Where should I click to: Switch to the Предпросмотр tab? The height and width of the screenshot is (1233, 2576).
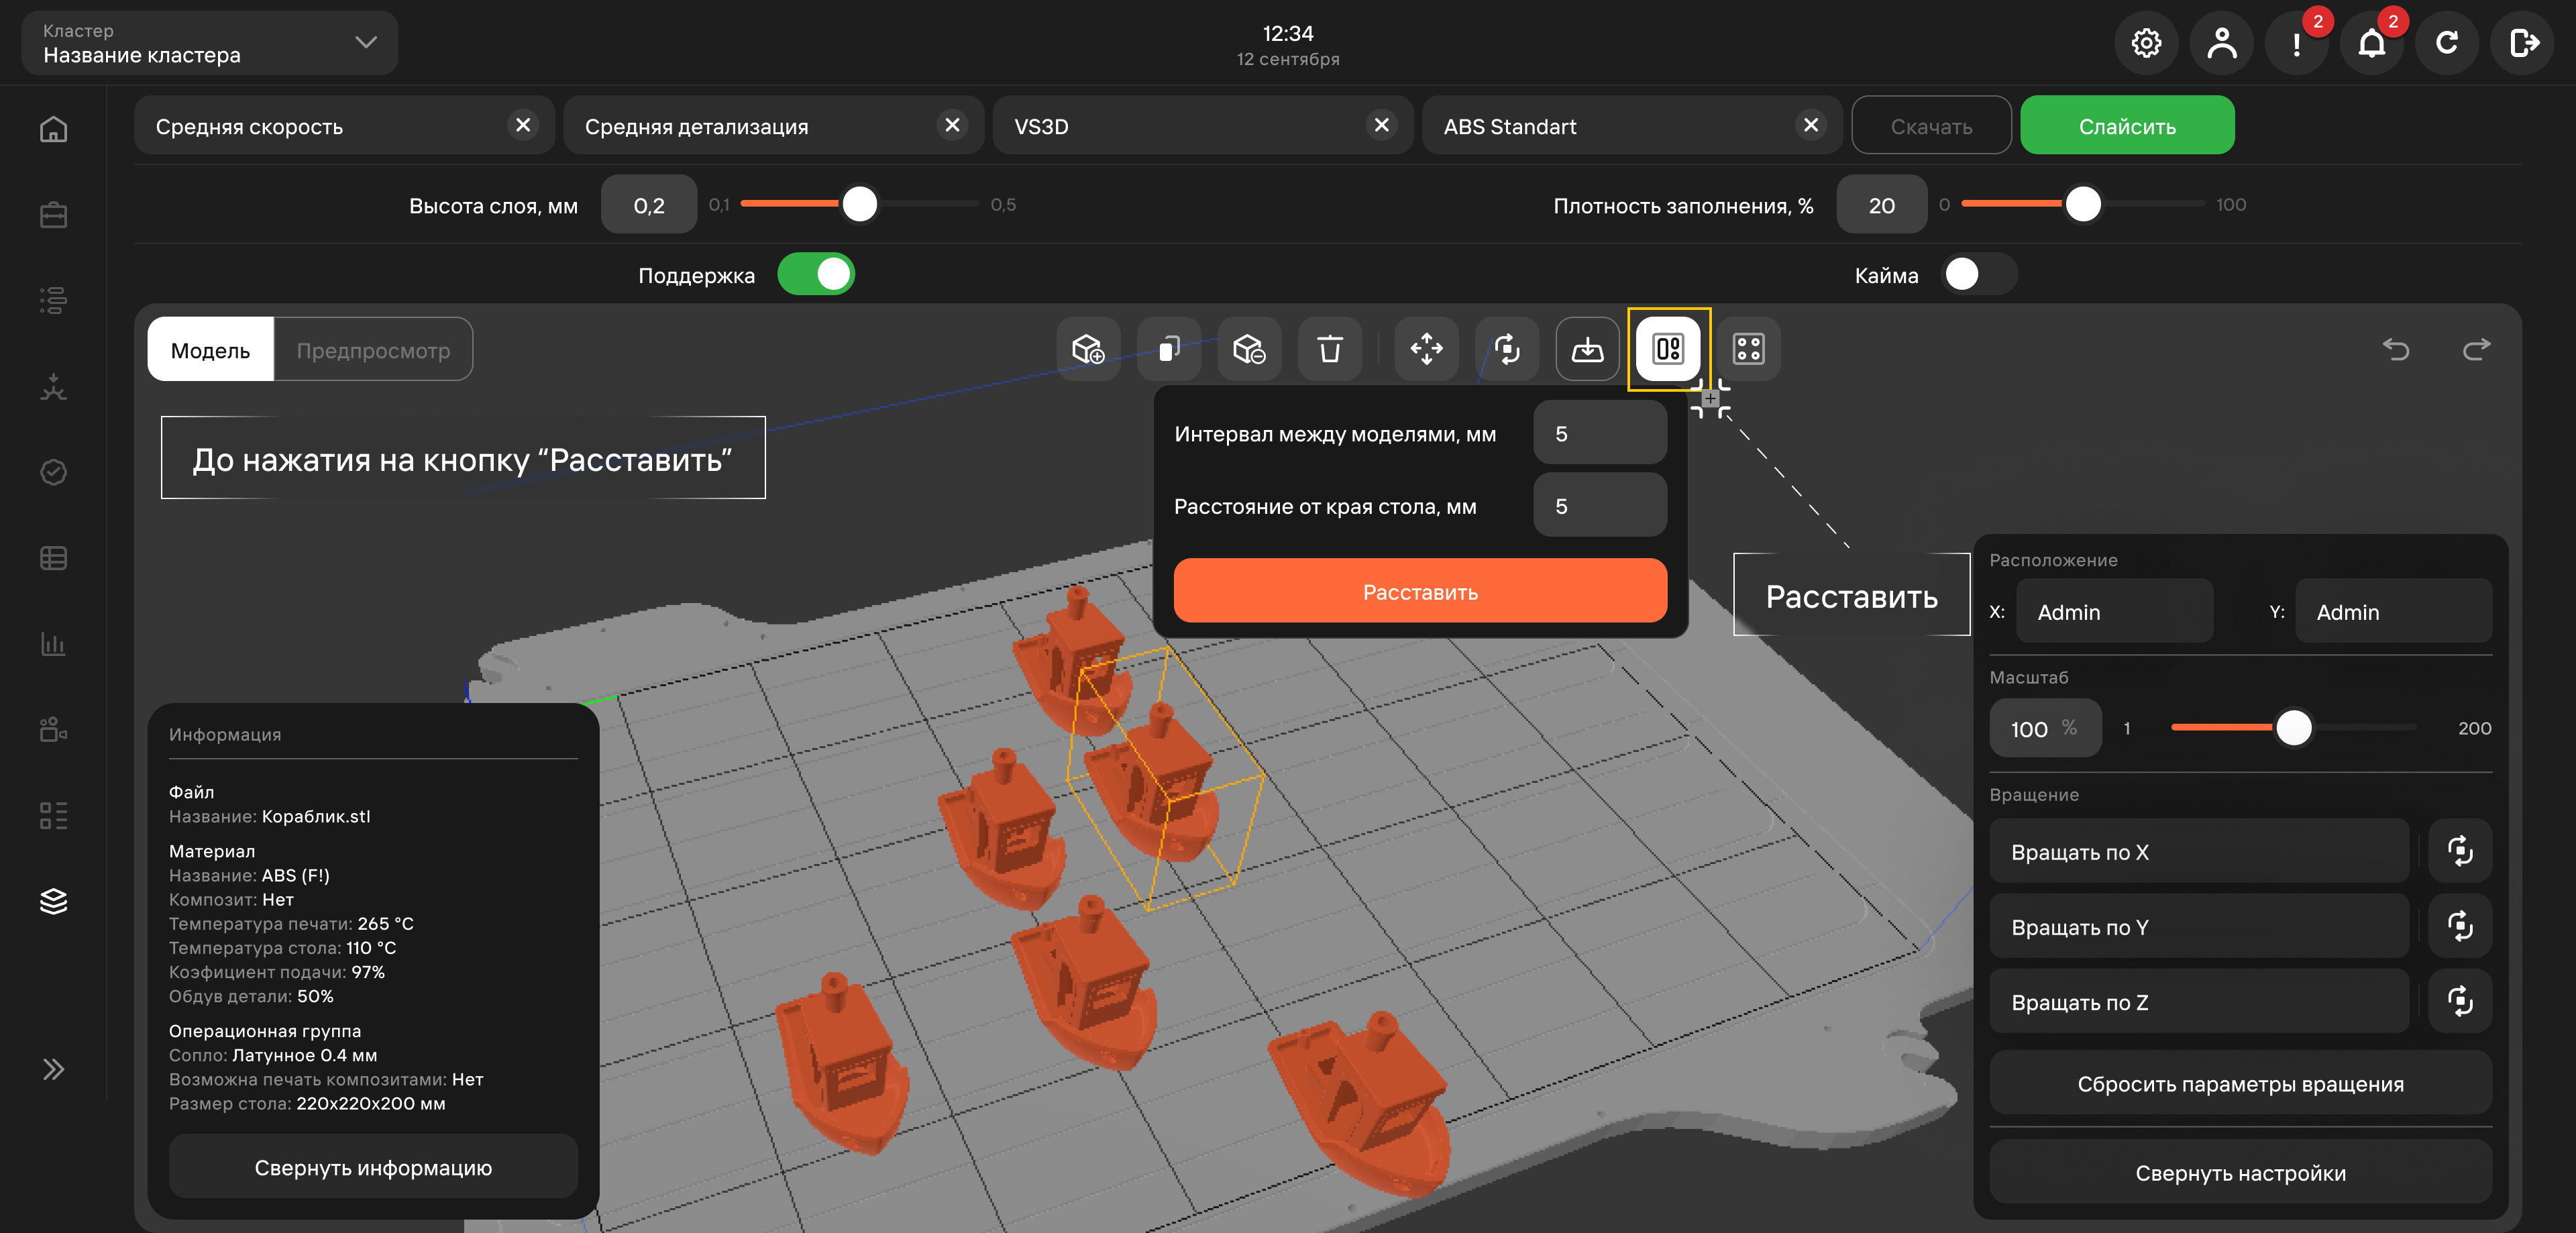(x=373, y=350)
